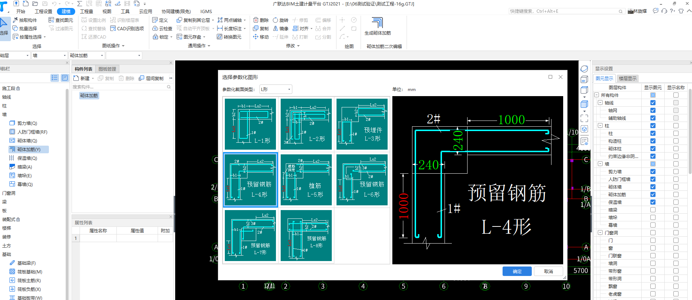Collapse the 所有构件 tree node
The width and height of the screenshot is (692, 300).
pos(597,95)
